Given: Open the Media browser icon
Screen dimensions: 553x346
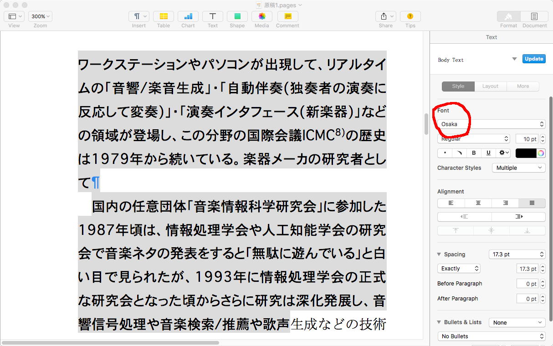Looking at the screenshot, I should pos(262,16).
